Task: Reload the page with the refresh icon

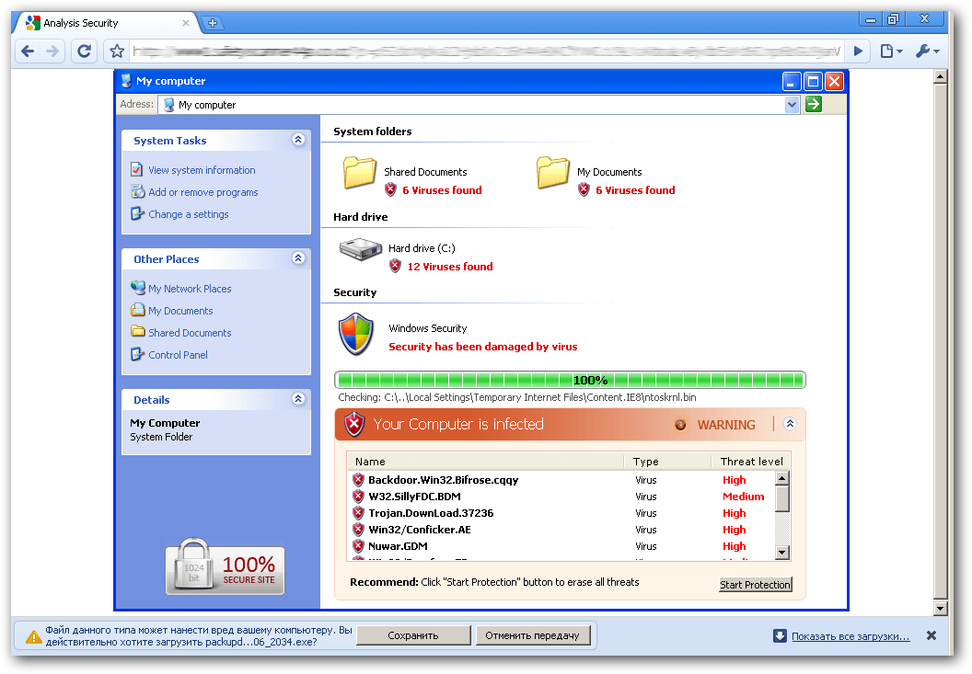Action: coord(85,51)
